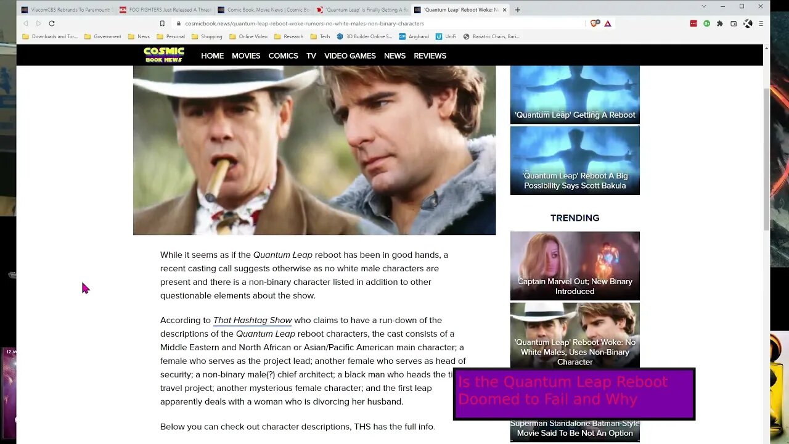Open the Angband bookmark
Screen dimensions: 789x444
coord(414,36)
